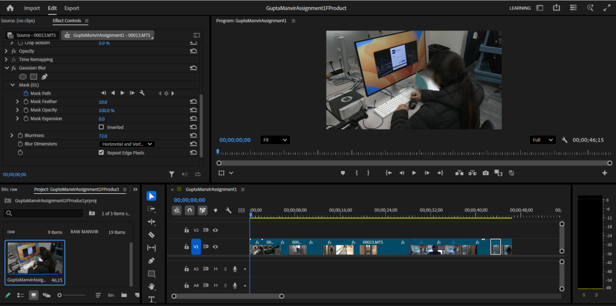Mute audio track A3

[x=215, y=269]
